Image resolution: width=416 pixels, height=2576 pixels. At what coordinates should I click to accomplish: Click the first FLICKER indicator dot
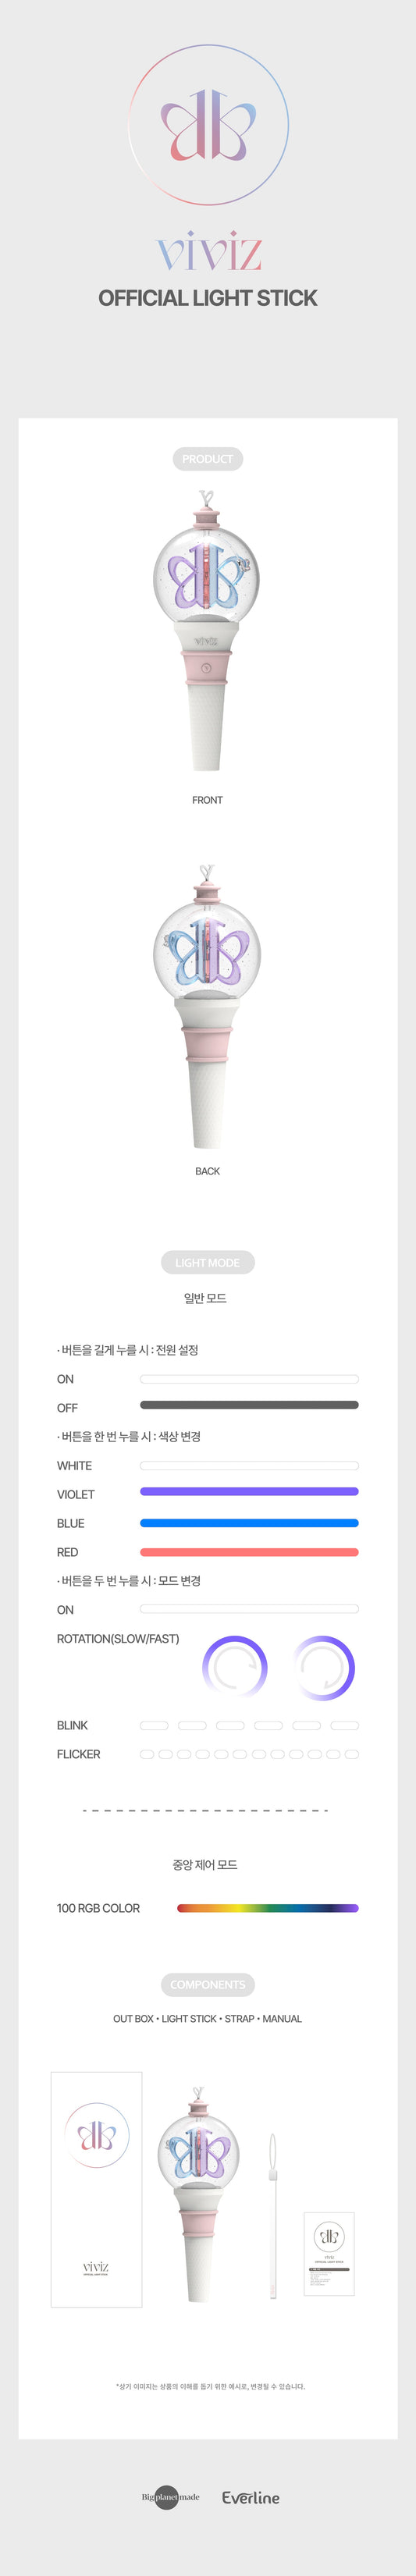(x=146, y=1754)
